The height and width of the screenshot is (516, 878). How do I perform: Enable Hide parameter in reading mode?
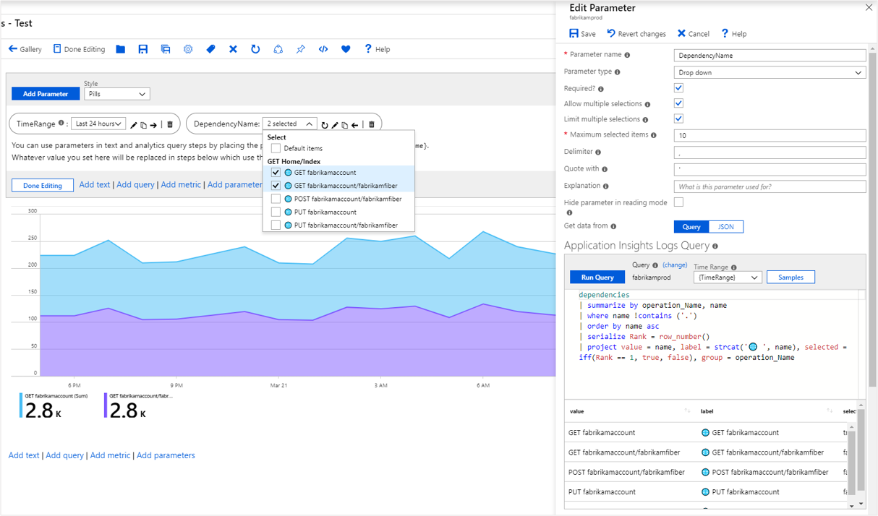(678, 202)
